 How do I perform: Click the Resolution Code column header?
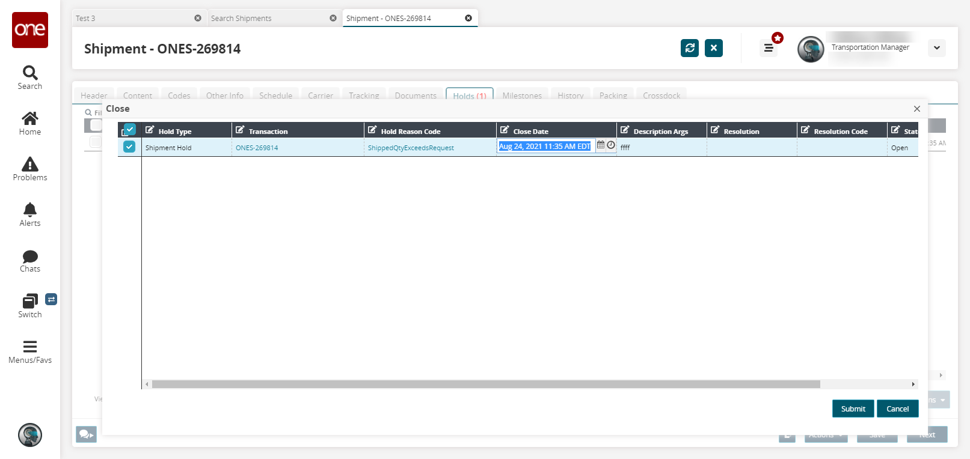842,130
